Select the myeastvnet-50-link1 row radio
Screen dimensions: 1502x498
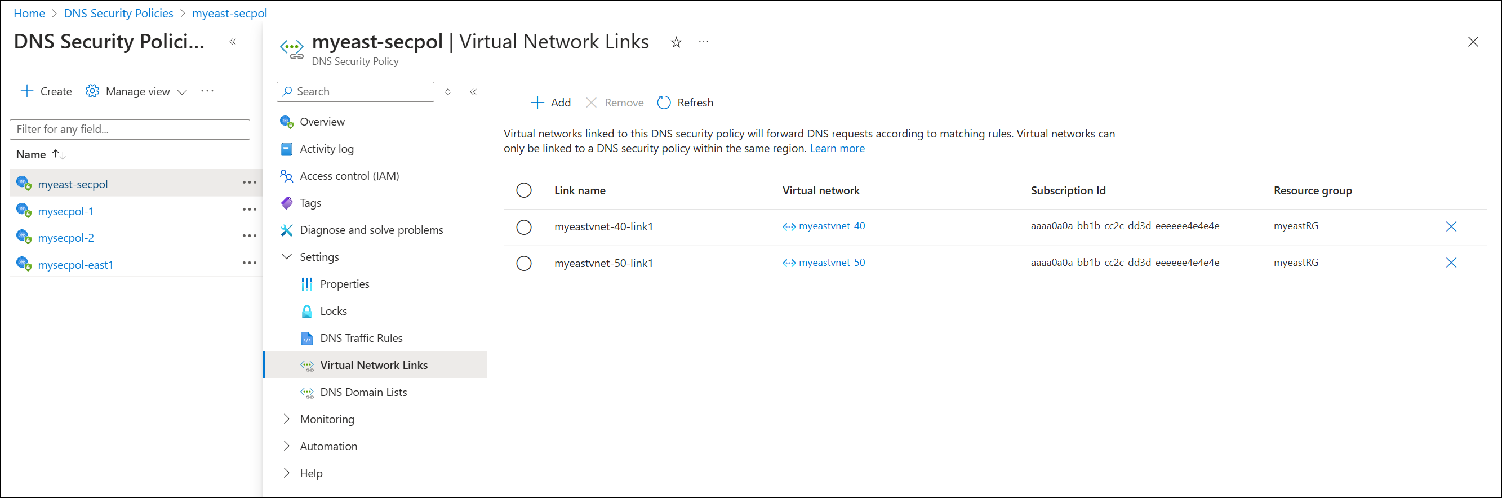click(523, 263)
